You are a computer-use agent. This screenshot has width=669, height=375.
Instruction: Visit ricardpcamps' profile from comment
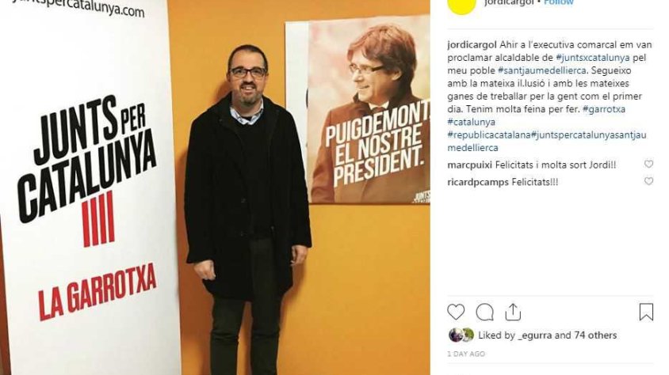[x=478, y=182]
